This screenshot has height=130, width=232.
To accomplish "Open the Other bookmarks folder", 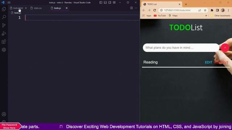I will click(220, 16).
